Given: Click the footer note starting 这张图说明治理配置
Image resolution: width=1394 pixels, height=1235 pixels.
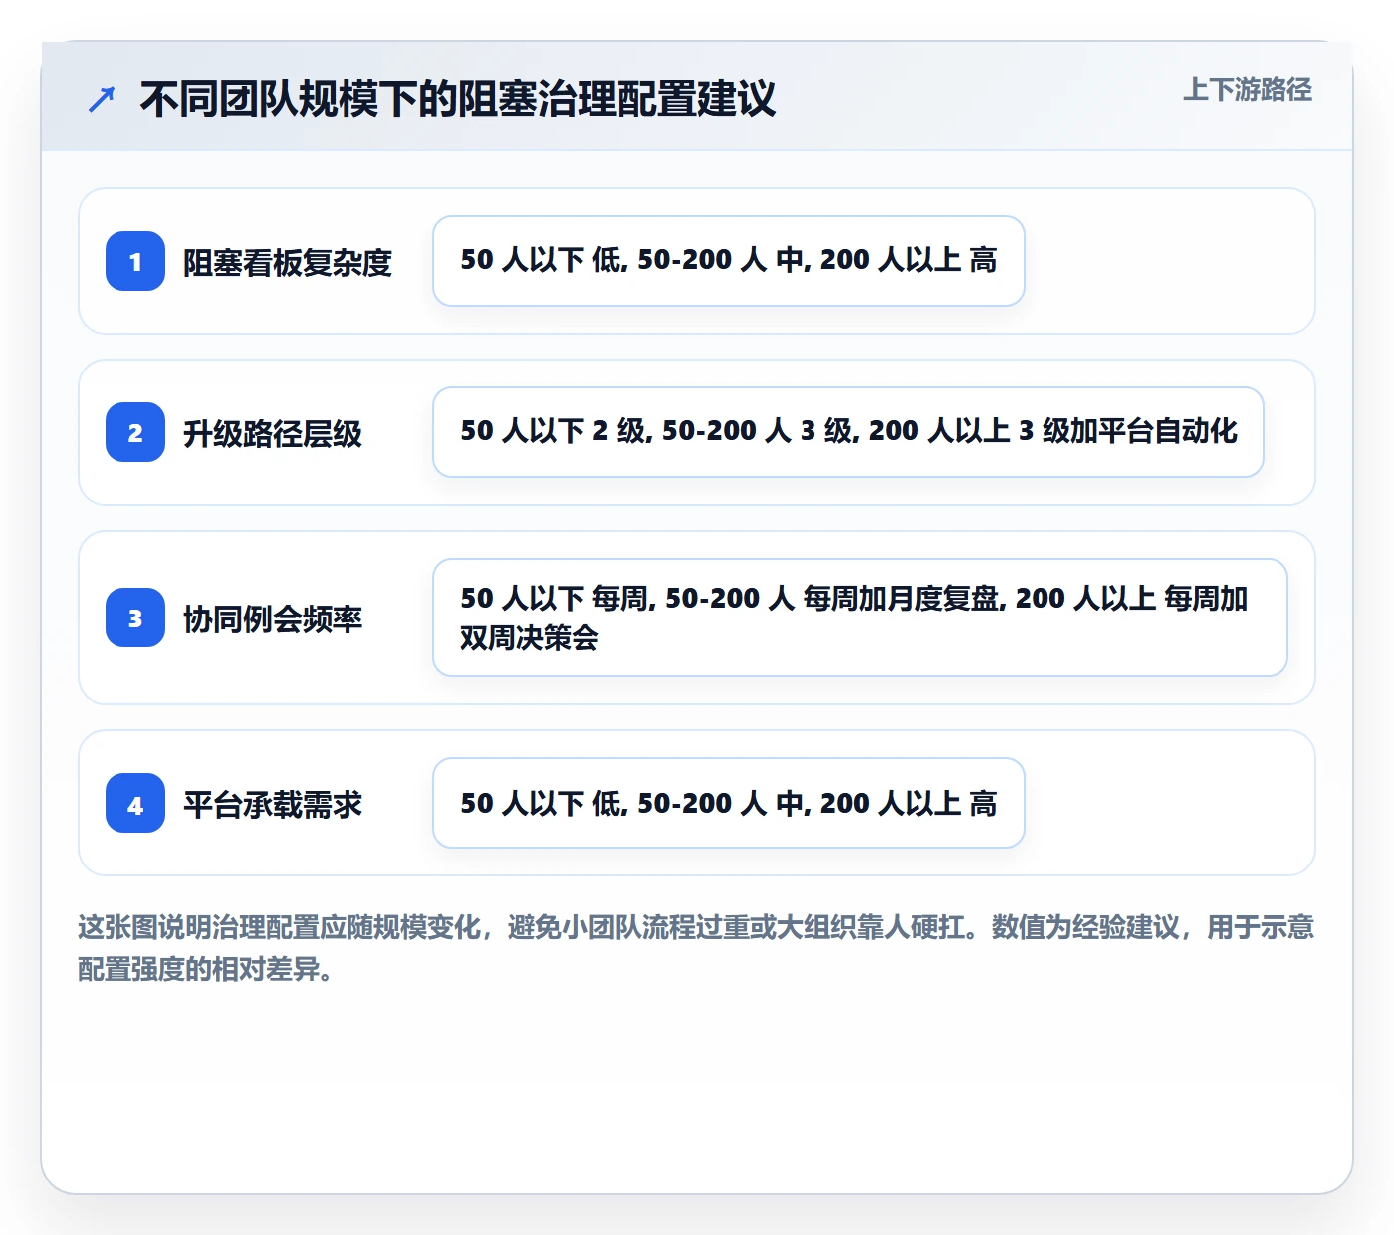Looking at the screenshot, I should pyautogui.click(x=696, y=948).
